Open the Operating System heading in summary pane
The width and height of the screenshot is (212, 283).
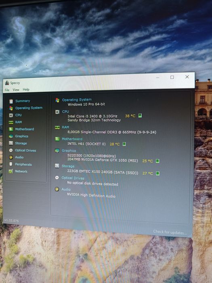tap(77, 99)
